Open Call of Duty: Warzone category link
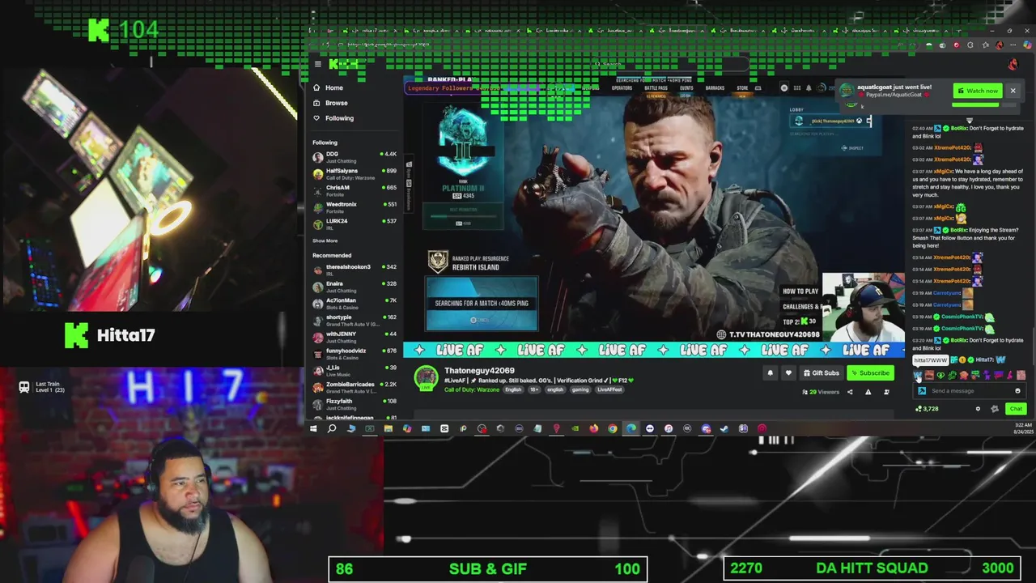 click(x=473, y=389)
